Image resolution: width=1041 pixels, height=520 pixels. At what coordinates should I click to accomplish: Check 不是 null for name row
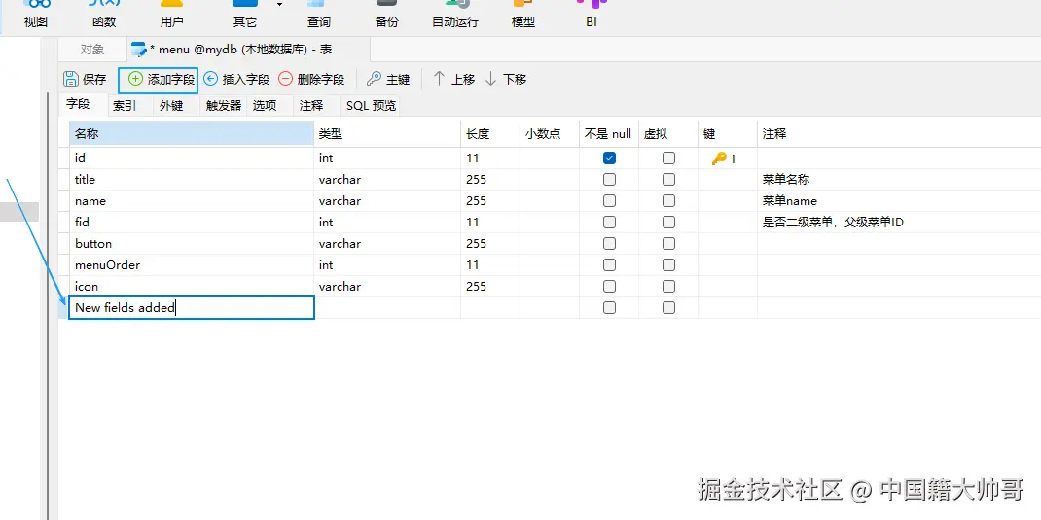pyautogui.click(x=609, y=201)
